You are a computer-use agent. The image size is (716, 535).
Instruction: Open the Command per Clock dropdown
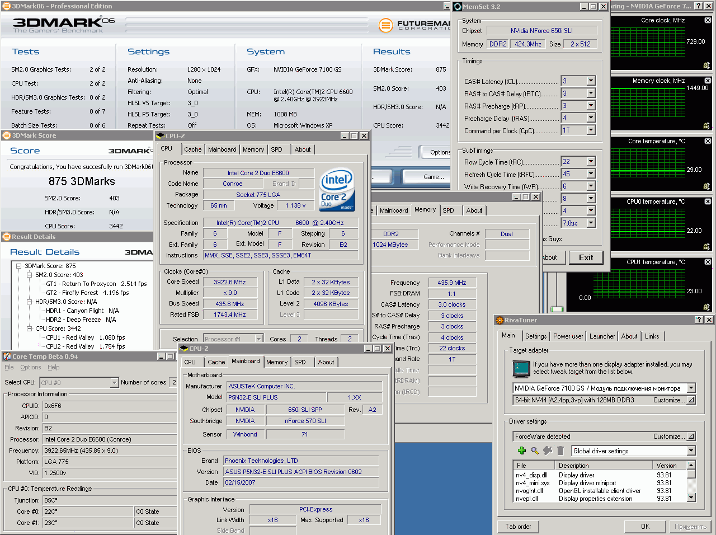point(591,130)
